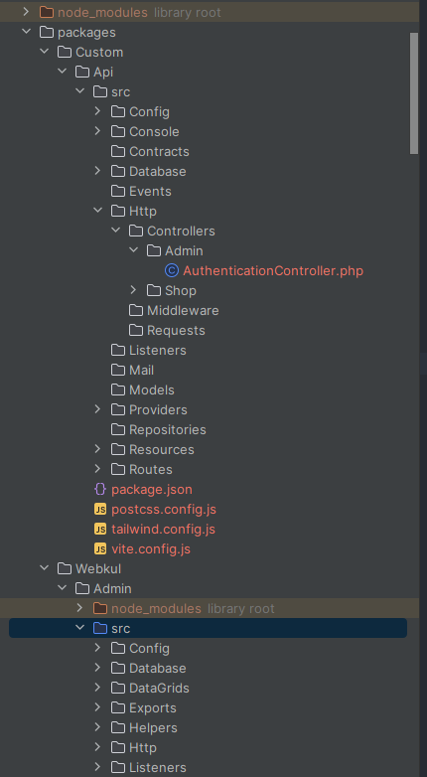
Task: Select the DataGrids folder
Action: coord(159,688)
